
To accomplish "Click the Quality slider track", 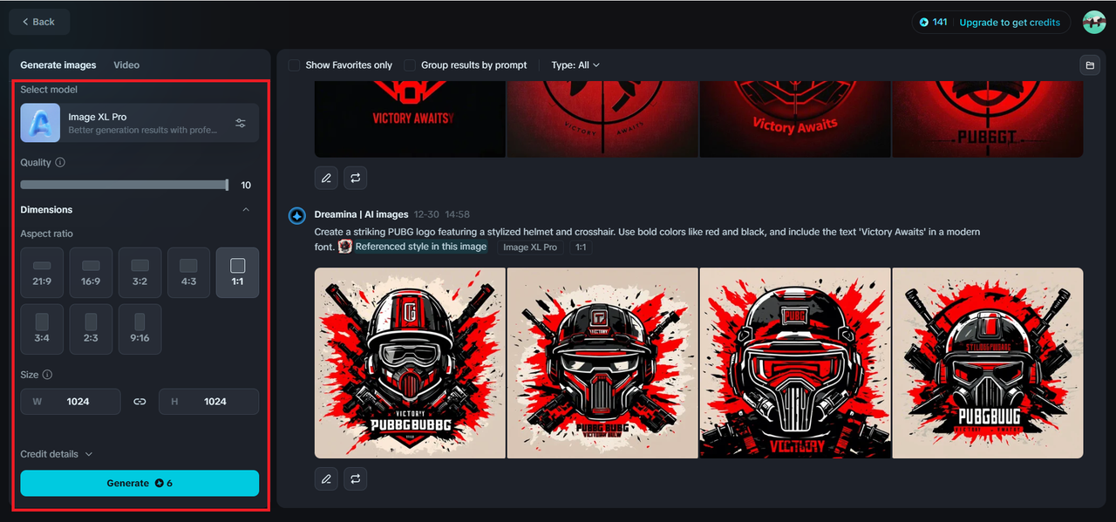I will (x=124, y=185).
